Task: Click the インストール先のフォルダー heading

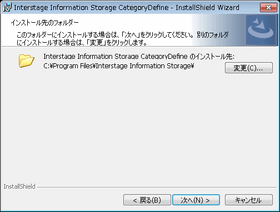Action: pyautogui.click(x=44, y=23)
